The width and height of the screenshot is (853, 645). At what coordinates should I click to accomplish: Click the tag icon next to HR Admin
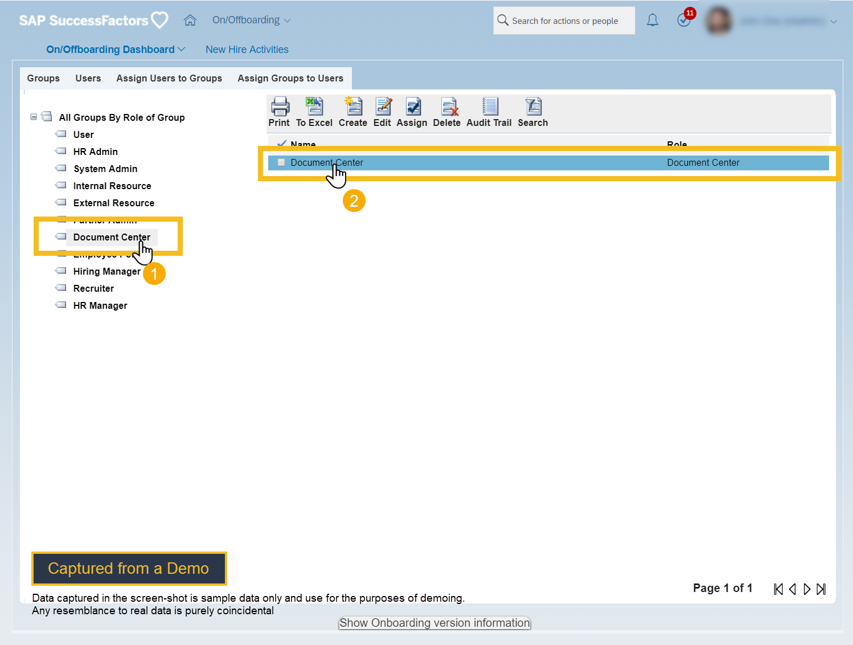60,151
